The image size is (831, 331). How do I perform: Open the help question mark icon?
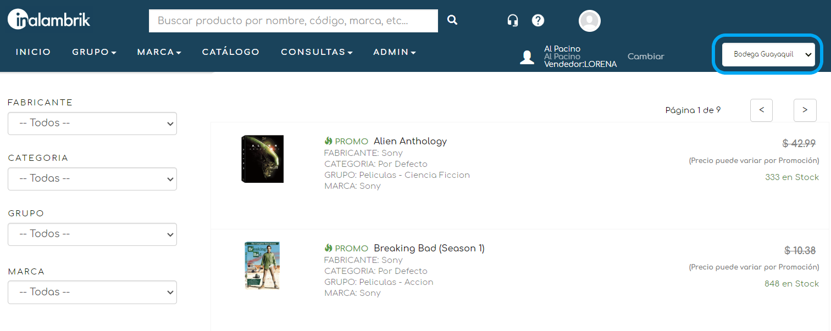pyautogui.click(x=538, y=20)
